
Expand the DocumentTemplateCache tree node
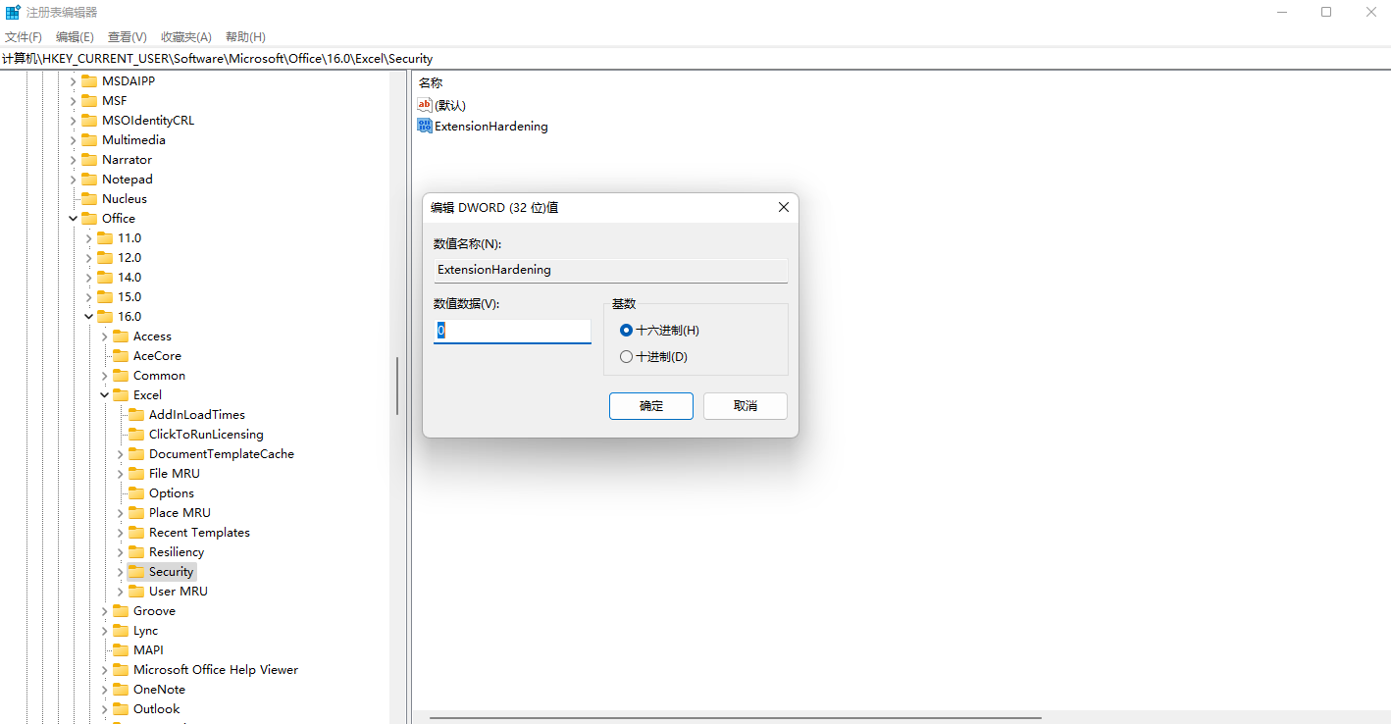click(x=120, y=453)
